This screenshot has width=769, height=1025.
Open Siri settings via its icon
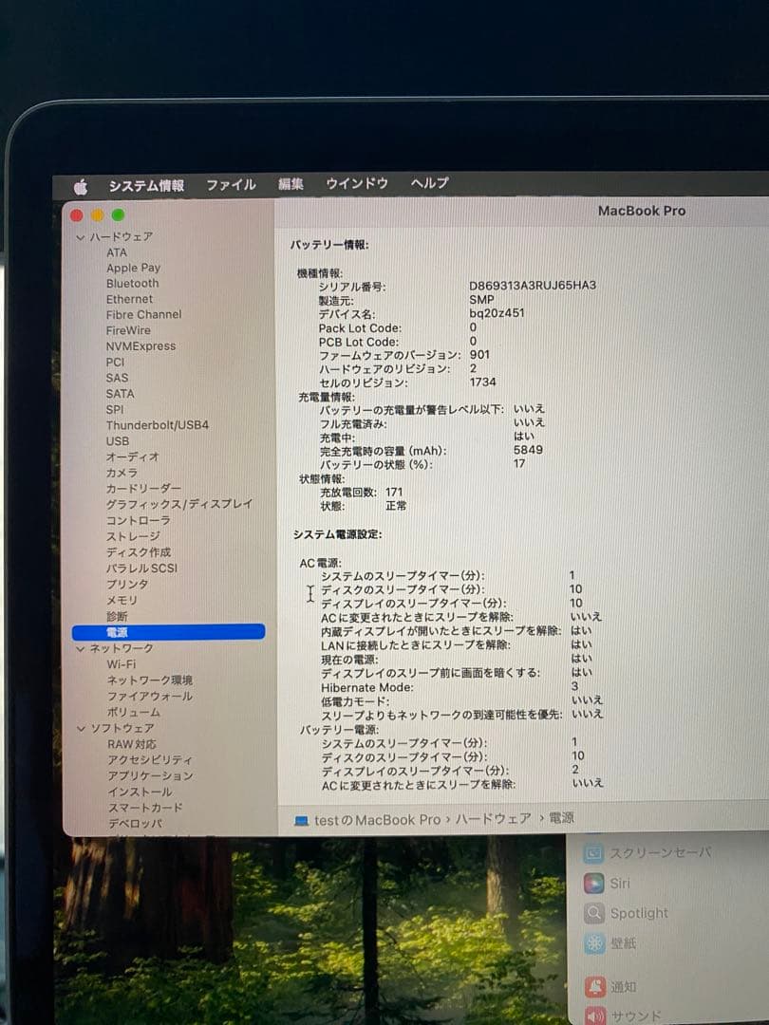tap(593, 883)
